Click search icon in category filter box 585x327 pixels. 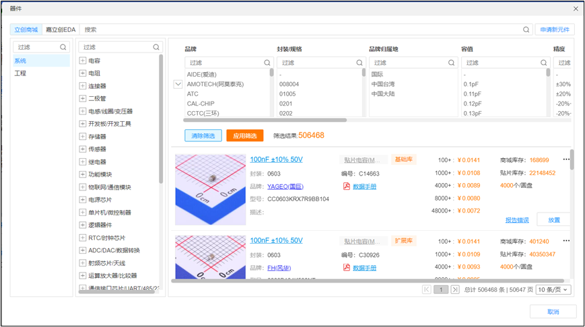tap(156, 47)
